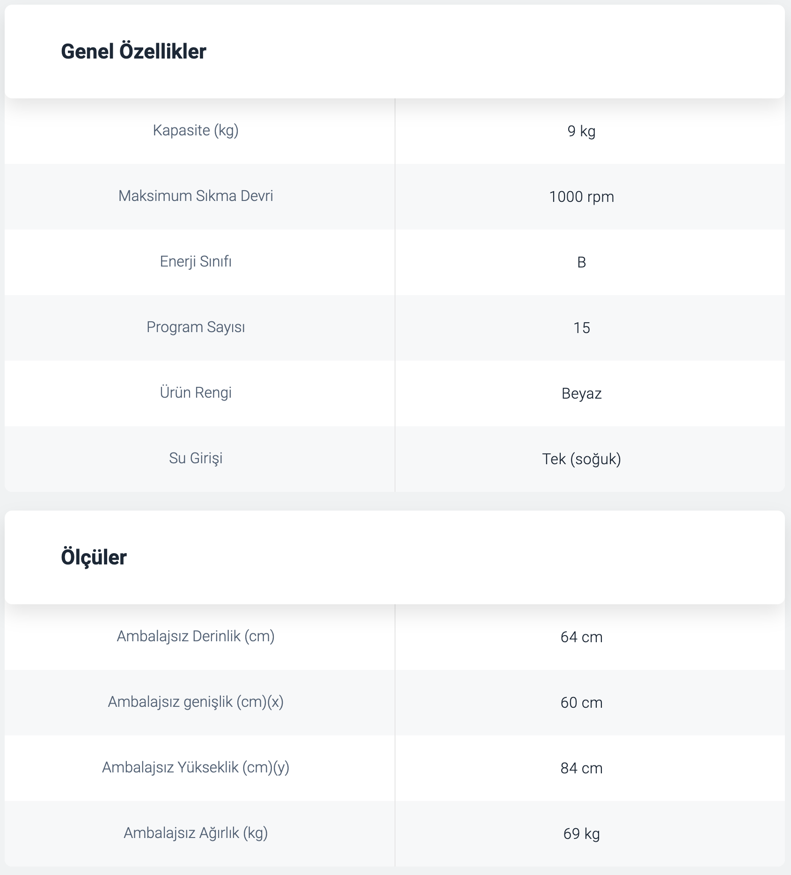Viewport: 791px width, 875px height.
Task: Click the 64 cm depth value
Action: pos(581,637)
